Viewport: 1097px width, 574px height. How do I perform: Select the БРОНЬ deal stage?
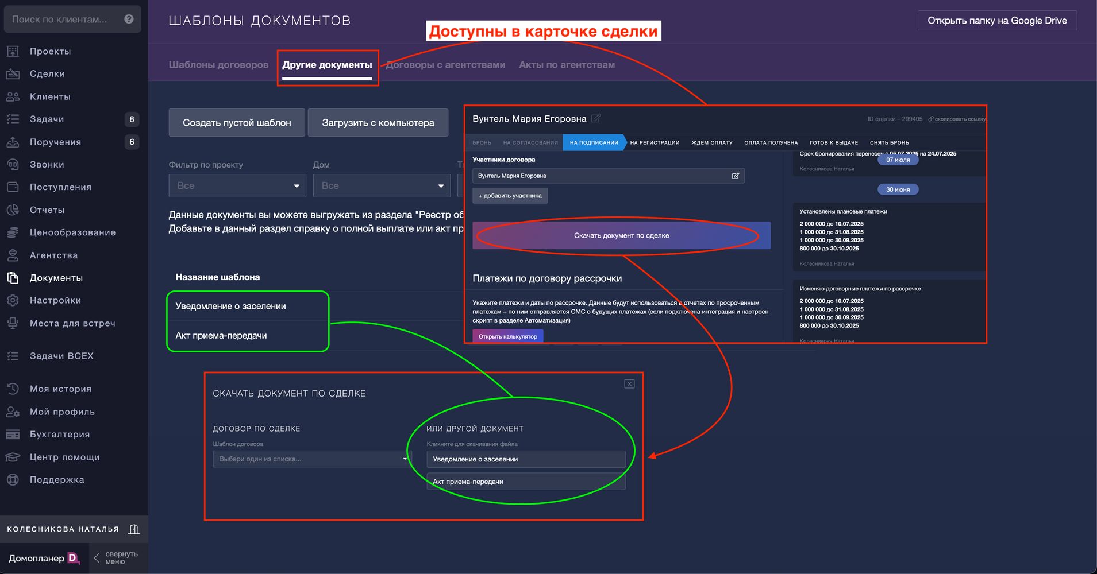482,142
